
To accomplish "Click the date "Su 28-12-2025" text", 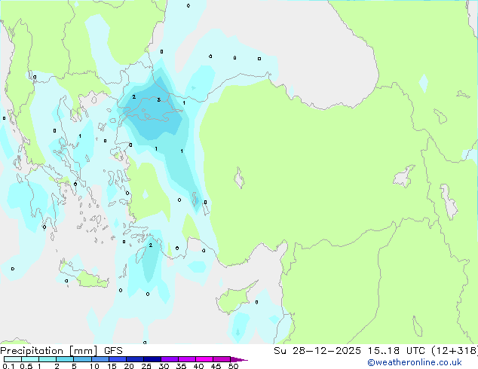I will pyautogui.click(x=317, y=351).
